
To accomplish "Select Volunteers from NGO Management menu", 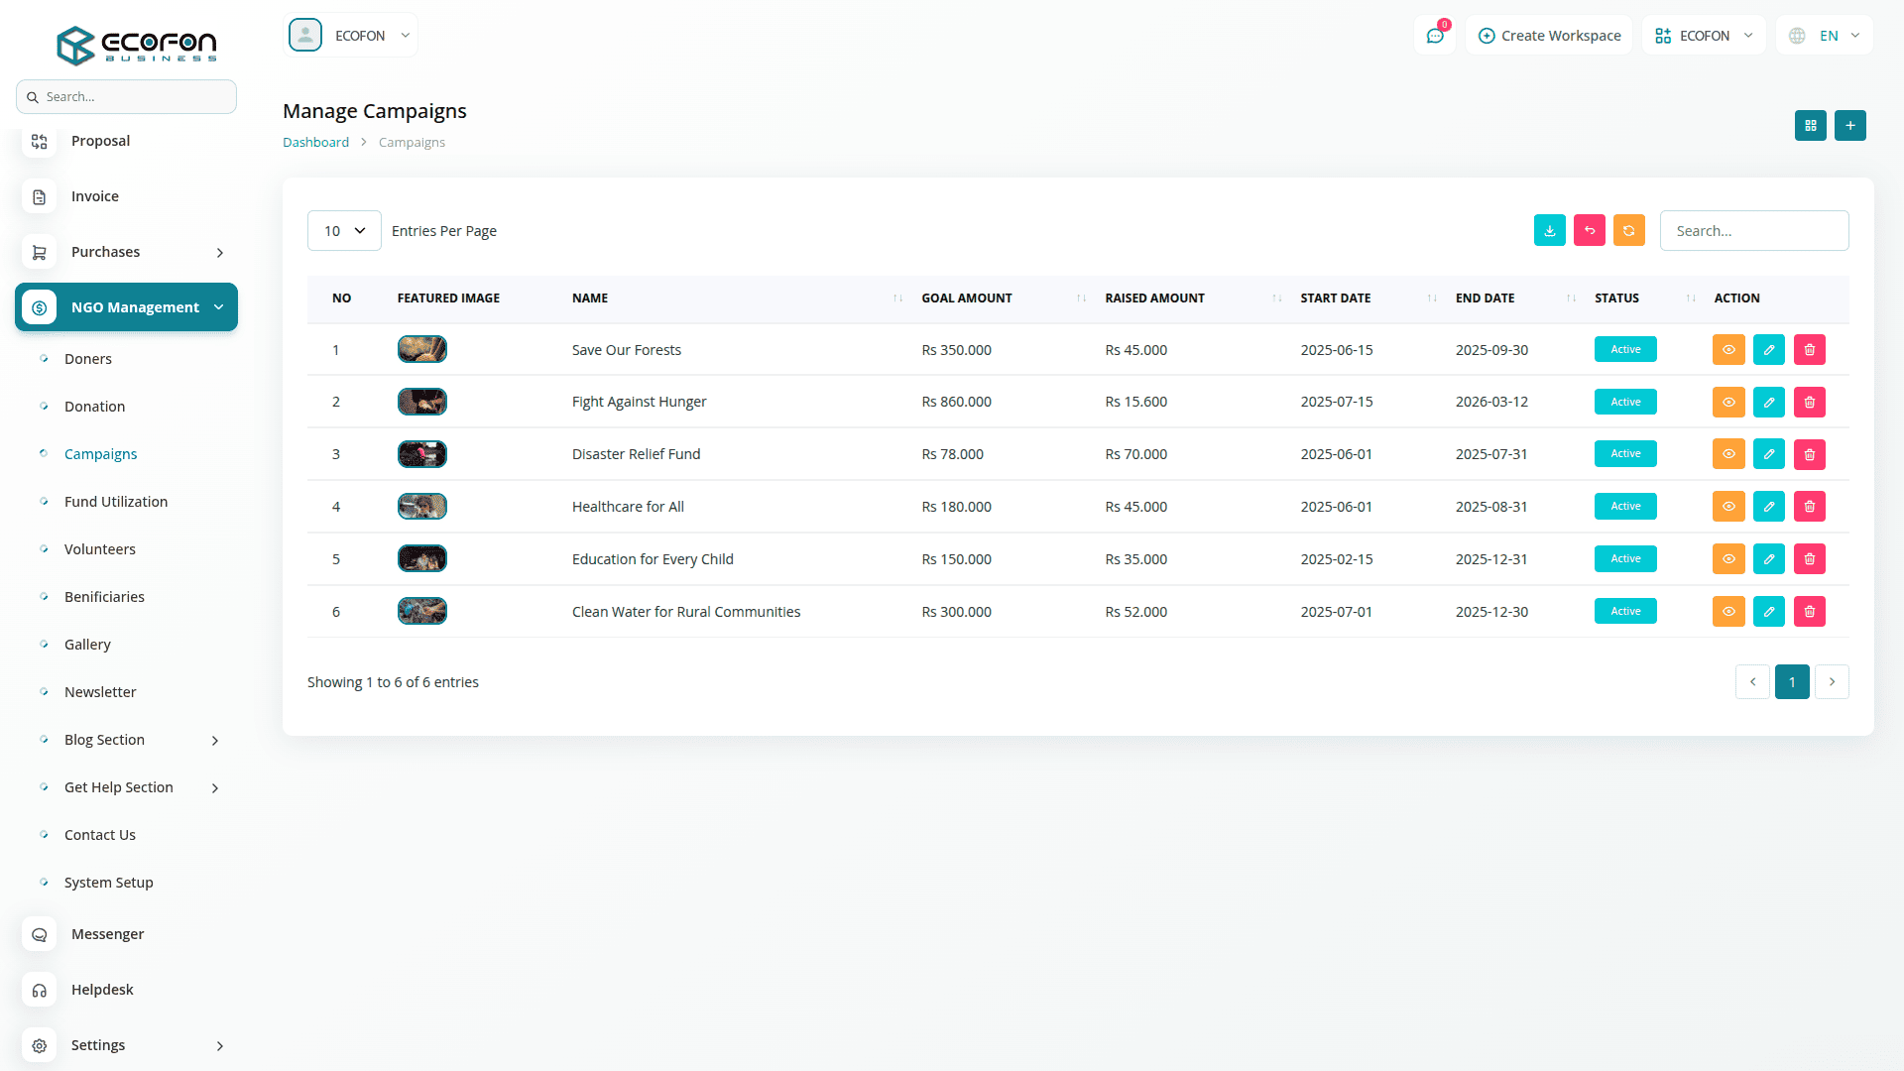I will click(100, 549).
